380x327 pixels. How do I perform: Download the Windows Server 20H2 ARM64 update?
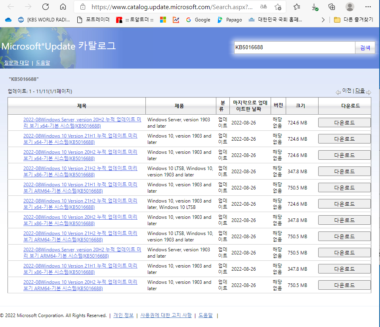point(344,252)
